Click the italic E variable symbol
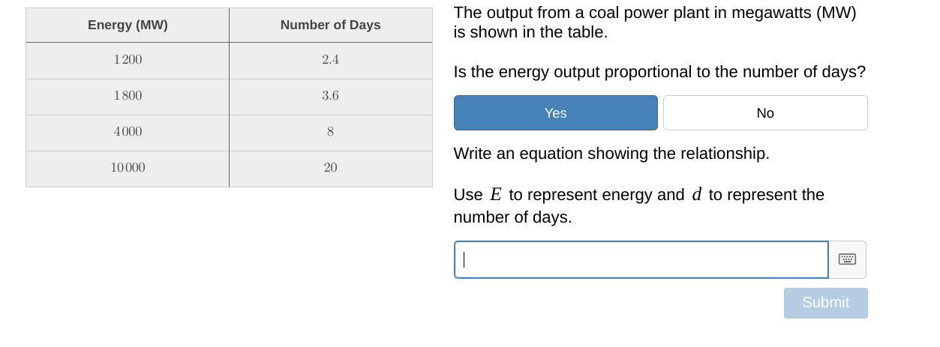The width and height of the screenshot is (940, 347). [496, 195]
